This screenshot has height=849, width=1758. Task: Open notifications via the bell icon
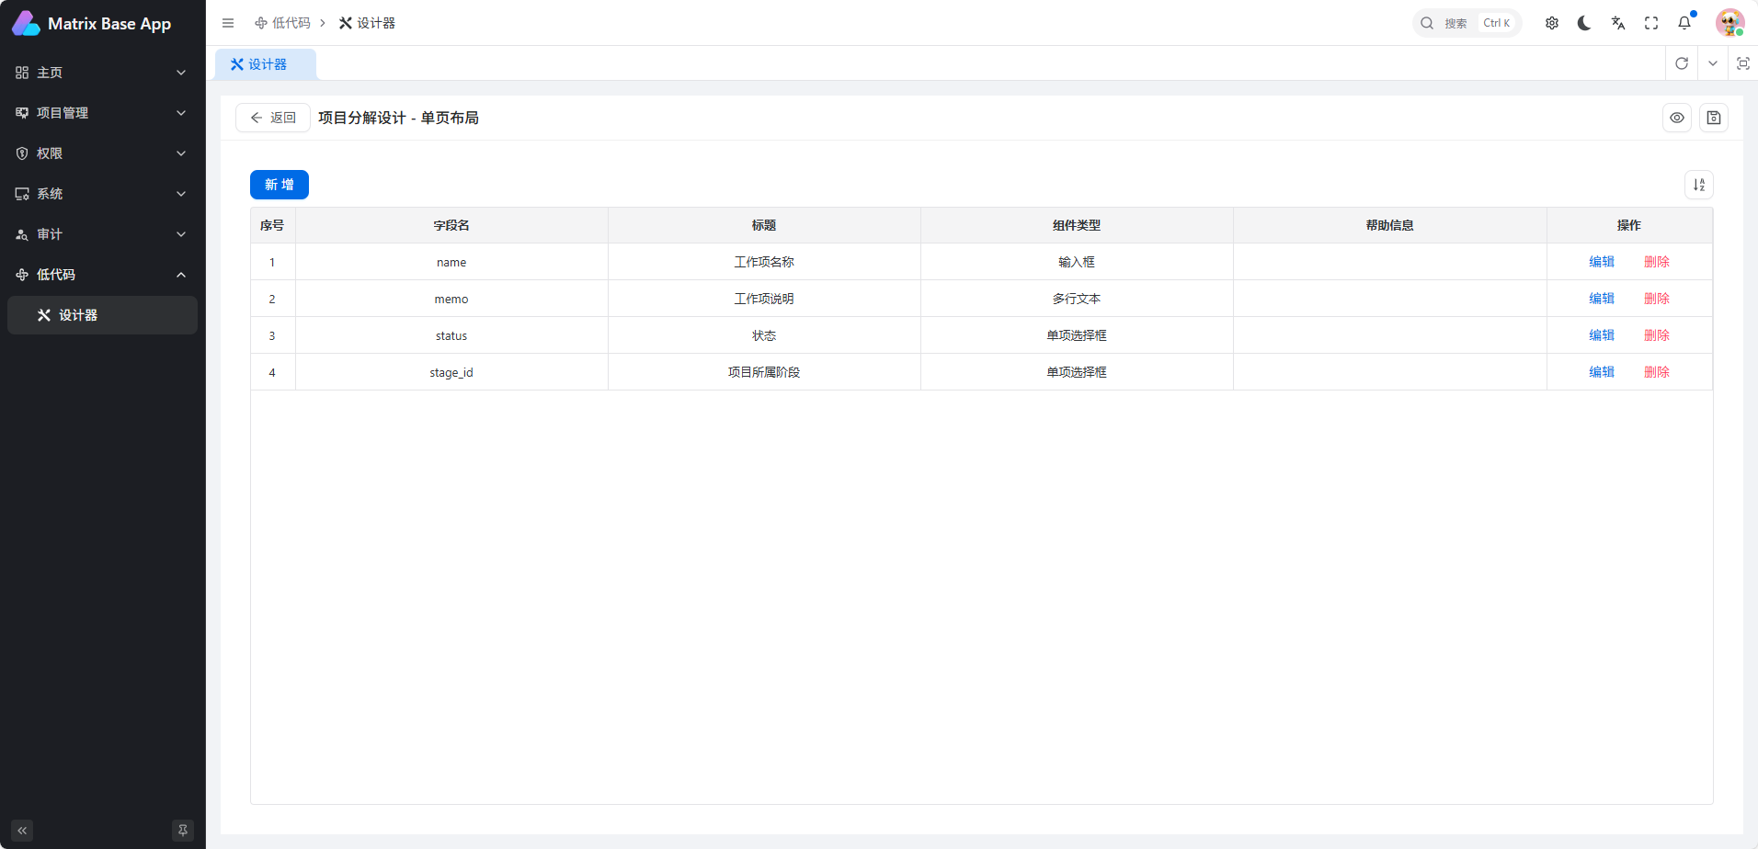point(1684,23)
